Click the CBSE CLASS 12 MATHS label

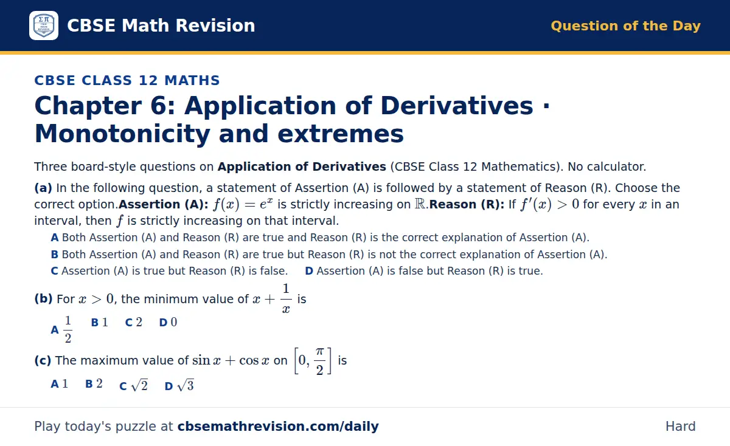127,80
